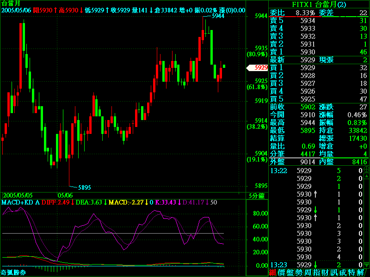This screenshot has height=277, width=370.
Task: Click the 最新 latest price field
Action: [x=293, y=60]
